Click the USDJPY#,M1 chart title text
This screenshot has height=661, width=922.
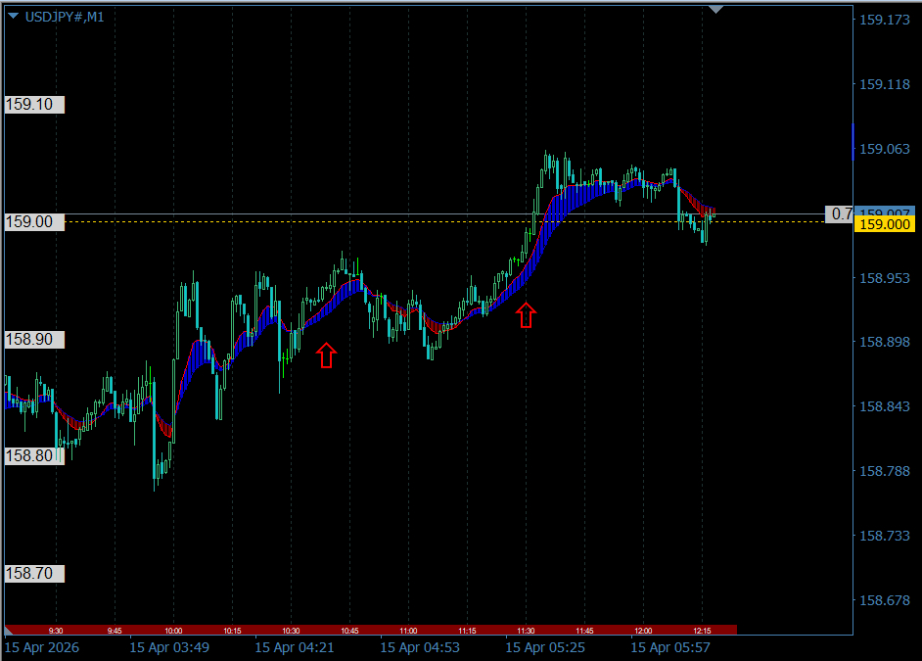(65, 17)
